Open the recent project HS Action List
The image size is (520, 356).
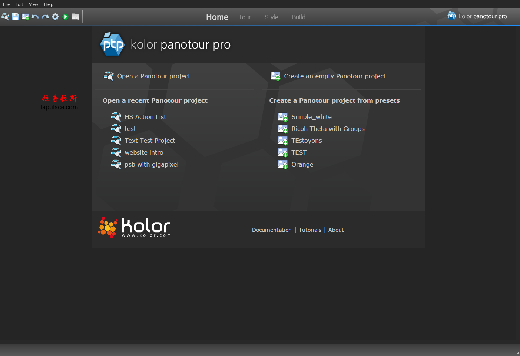[145, 117]
